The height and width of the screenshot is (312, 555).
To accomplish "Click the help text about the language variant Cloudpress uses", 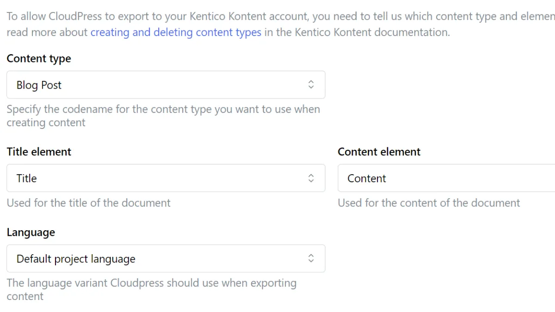I will [x=152, y=289].
